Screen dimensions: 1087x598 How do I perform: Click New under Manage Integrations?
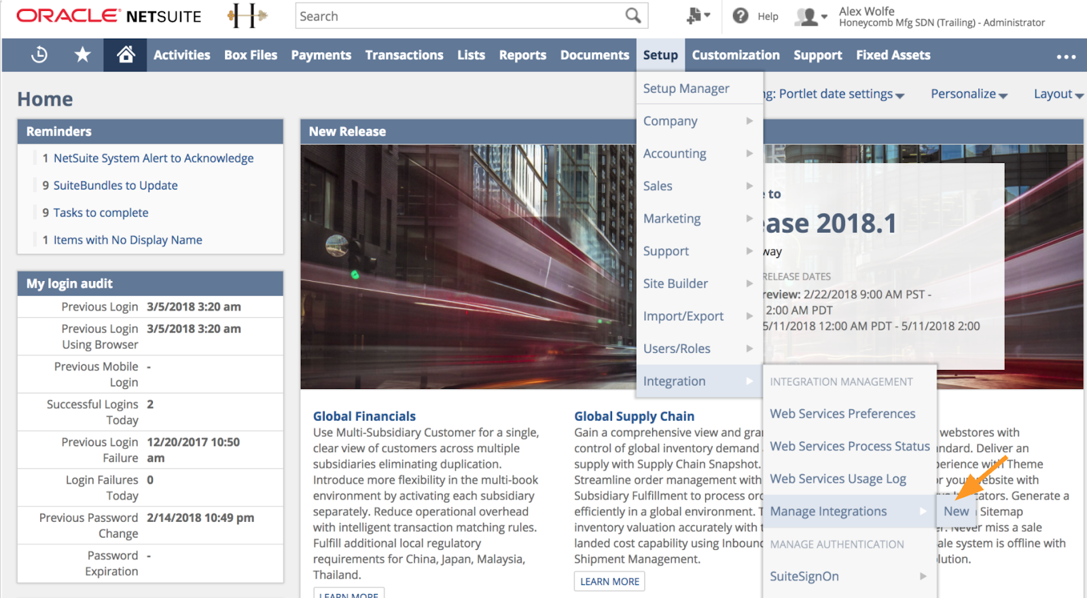pos(956,511)
